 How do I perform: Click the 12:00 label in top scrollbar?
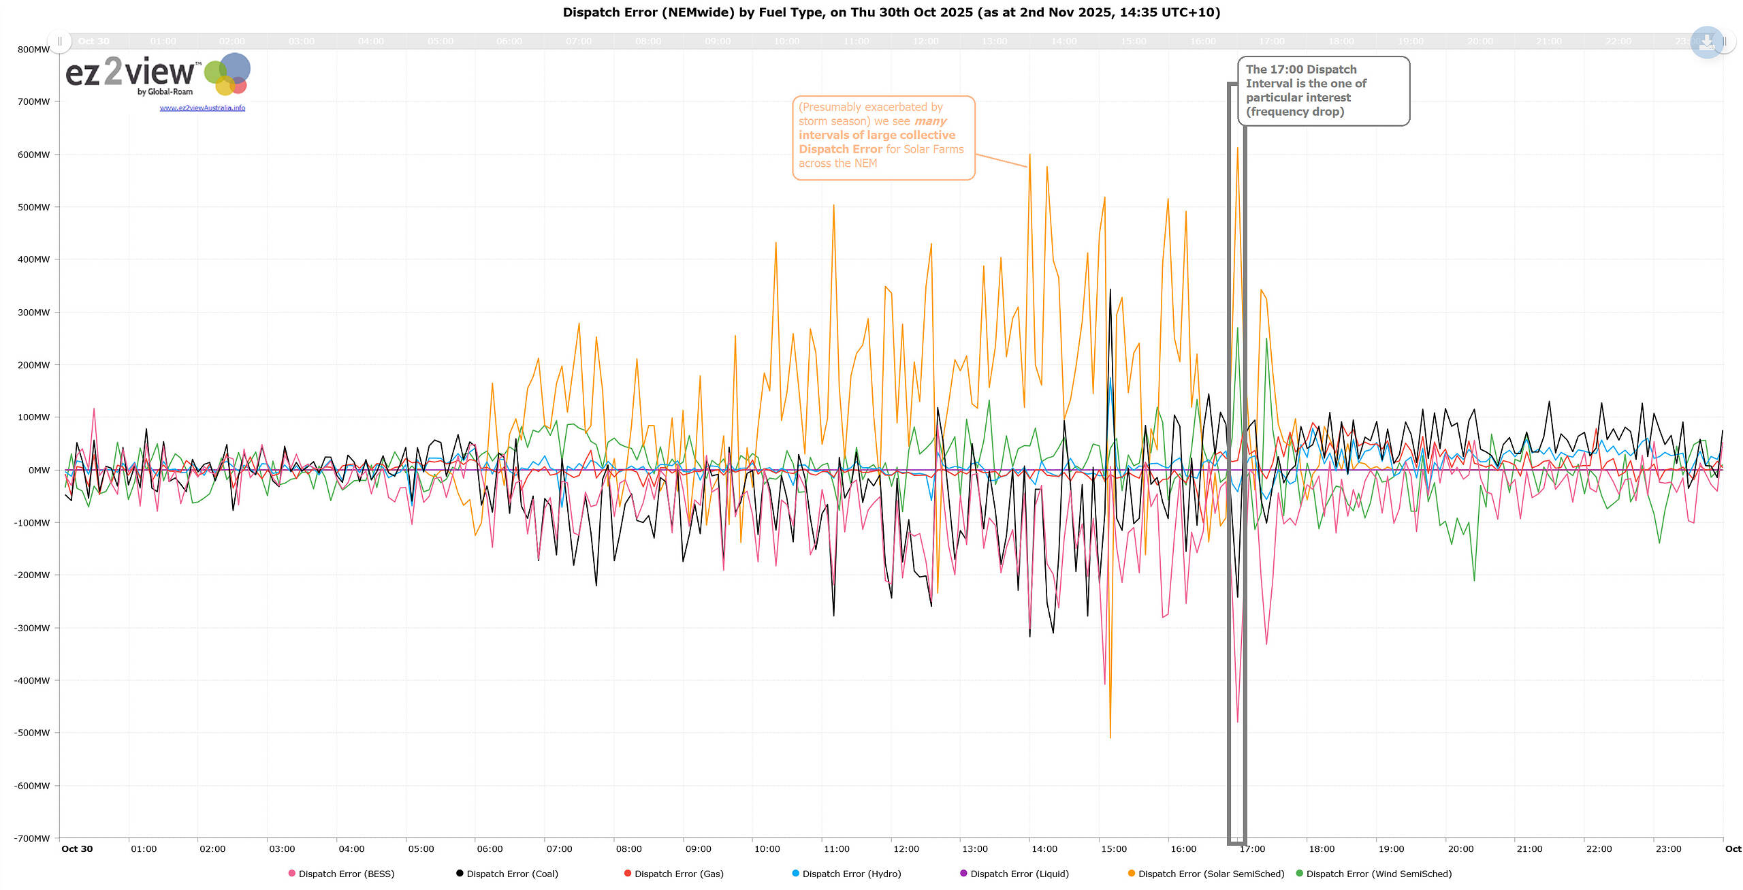pos(925,42)
